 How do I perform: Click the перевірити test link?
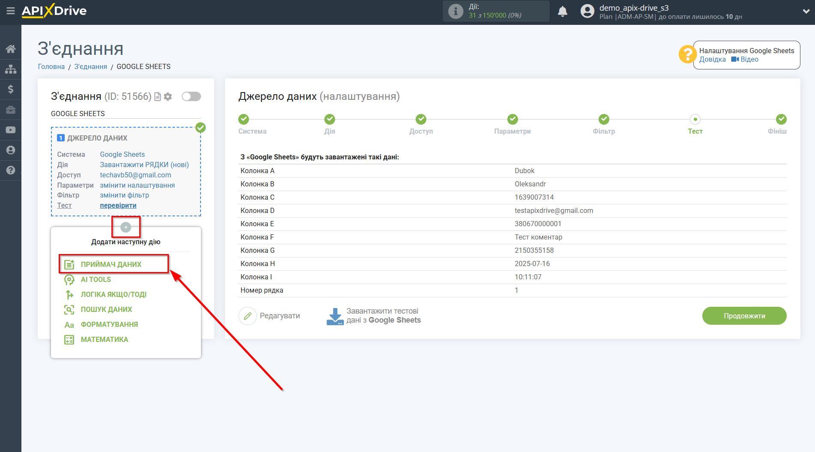coord(118,206)
